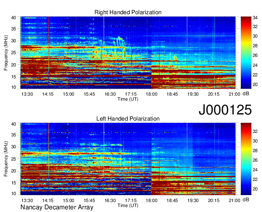Click the 20 MHz tick on the top plot
The image size is (262, 212).
(x=13, y=65)
